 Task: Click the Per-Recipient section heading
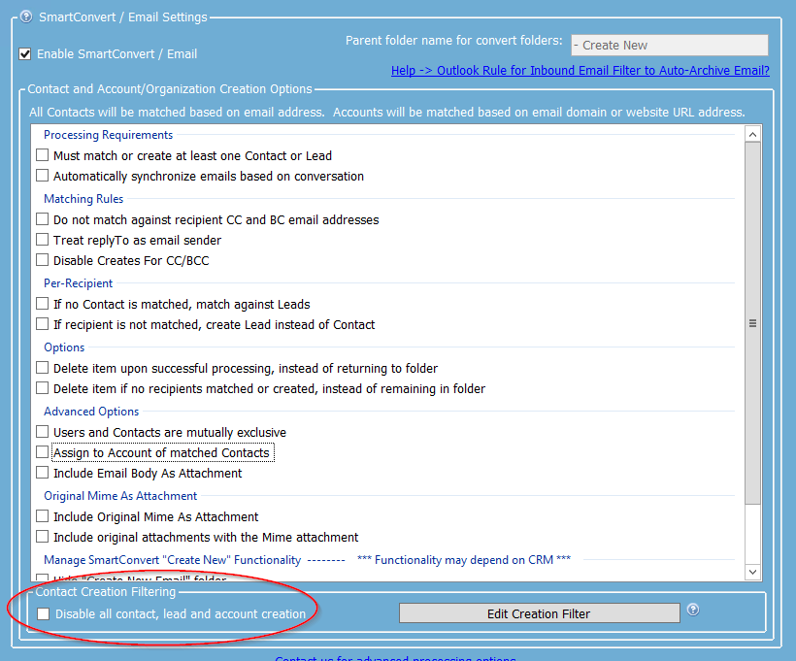click(79, 283)
